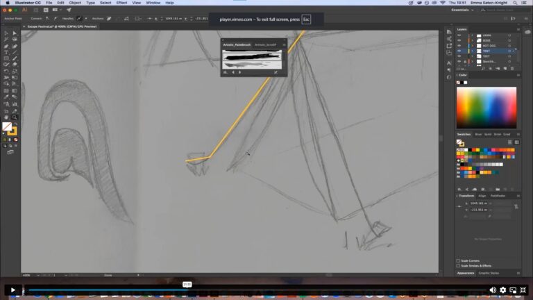Select the Paintbrush tool
Viewport: 533px width, 300px height.
[x=15, y=58]
